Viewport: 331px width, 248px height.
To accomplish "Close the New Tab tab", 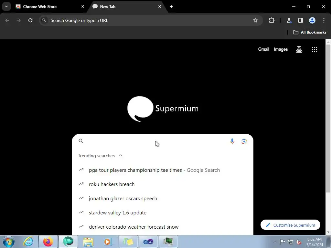I will [160, 6].
